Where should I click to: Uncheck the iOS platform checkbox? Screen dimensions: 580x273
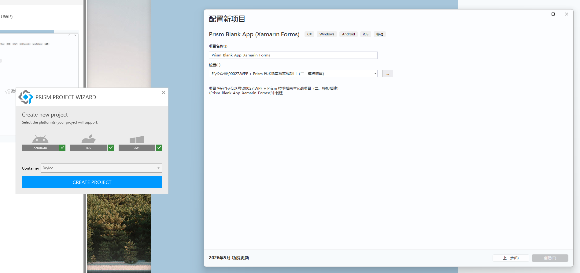coord(111,148)
